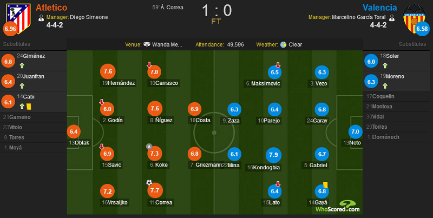Click the manager icon beside Diego Simeone
This screenshot has width=433, height=218.
[x=41, y=18]
